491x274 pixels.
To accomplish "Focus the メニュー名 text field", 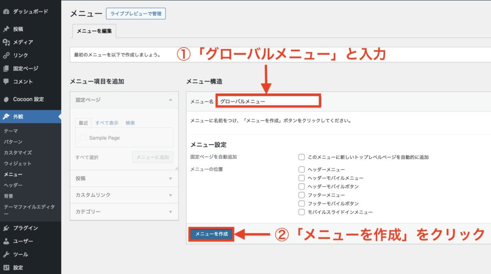I will pyautogui.click(x=268, y=102).
